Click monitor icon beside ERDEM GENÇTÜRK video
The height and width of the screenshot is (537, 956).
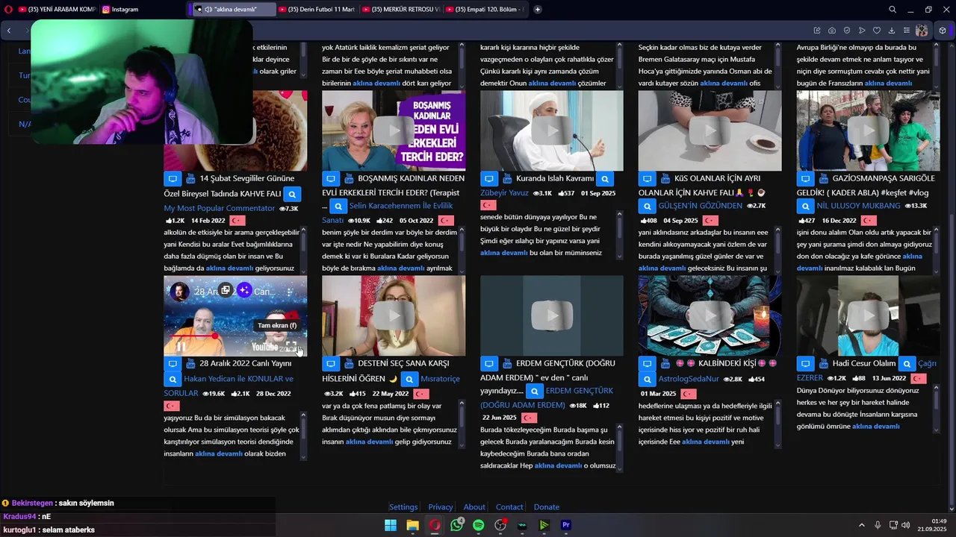click(x=489, y=364)
